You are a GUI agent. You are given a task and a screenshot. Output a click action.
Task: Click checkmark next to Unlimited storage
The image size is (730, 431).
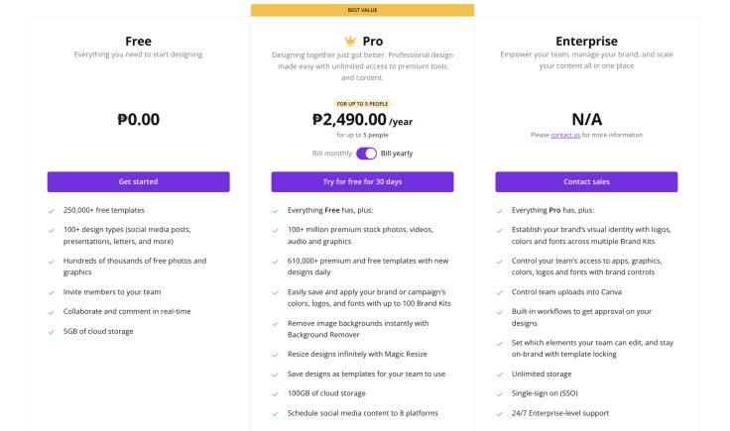tap(500, 375)
